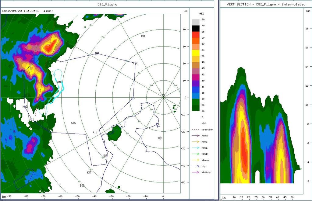The image size is (312, 201).
Task: Select the purple 36-39 dBZ legend swatch
Action: click(196, 84)
